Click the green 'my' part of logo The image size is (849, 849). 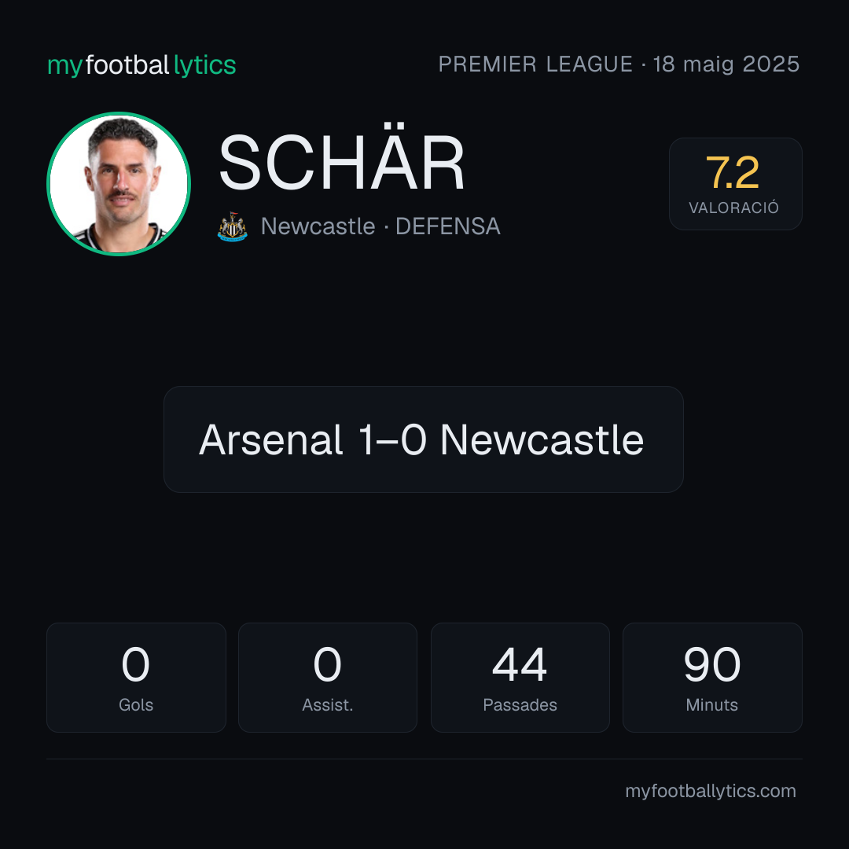tap(64, 67)
